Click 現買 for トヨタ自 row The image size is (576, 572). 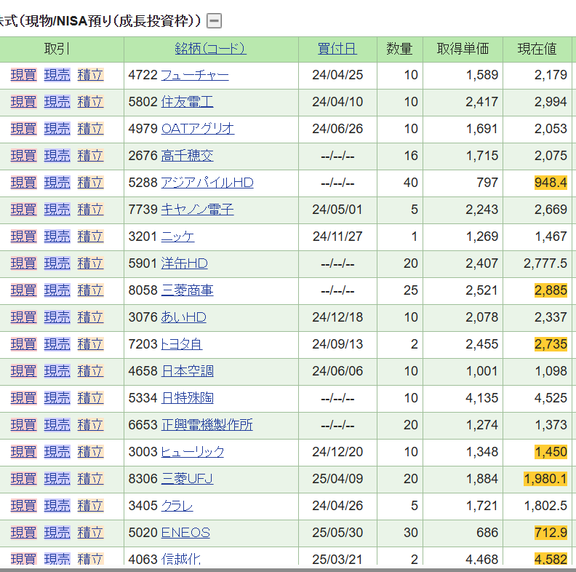pos(24,344)
